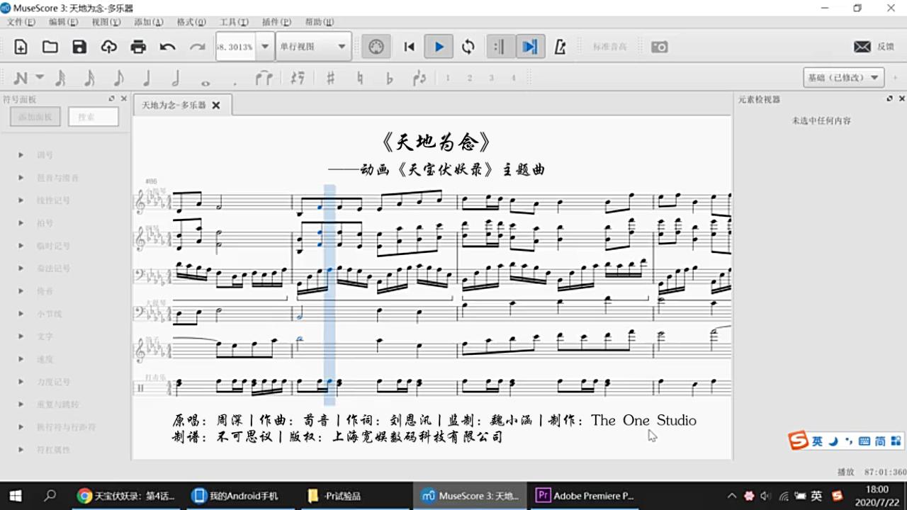Open the 编辑 menu
This screenshot has width=907, height=510.
63,22
